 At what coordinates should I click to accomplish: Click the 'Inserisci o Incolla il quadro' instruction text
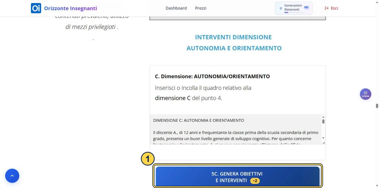pos(203,93)
